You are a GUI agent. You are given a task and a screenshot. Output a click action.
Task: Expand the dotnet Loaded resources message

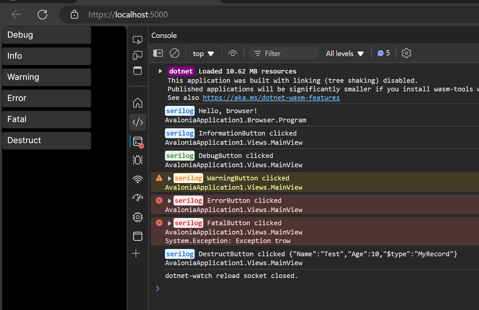(x=160, y=71)
